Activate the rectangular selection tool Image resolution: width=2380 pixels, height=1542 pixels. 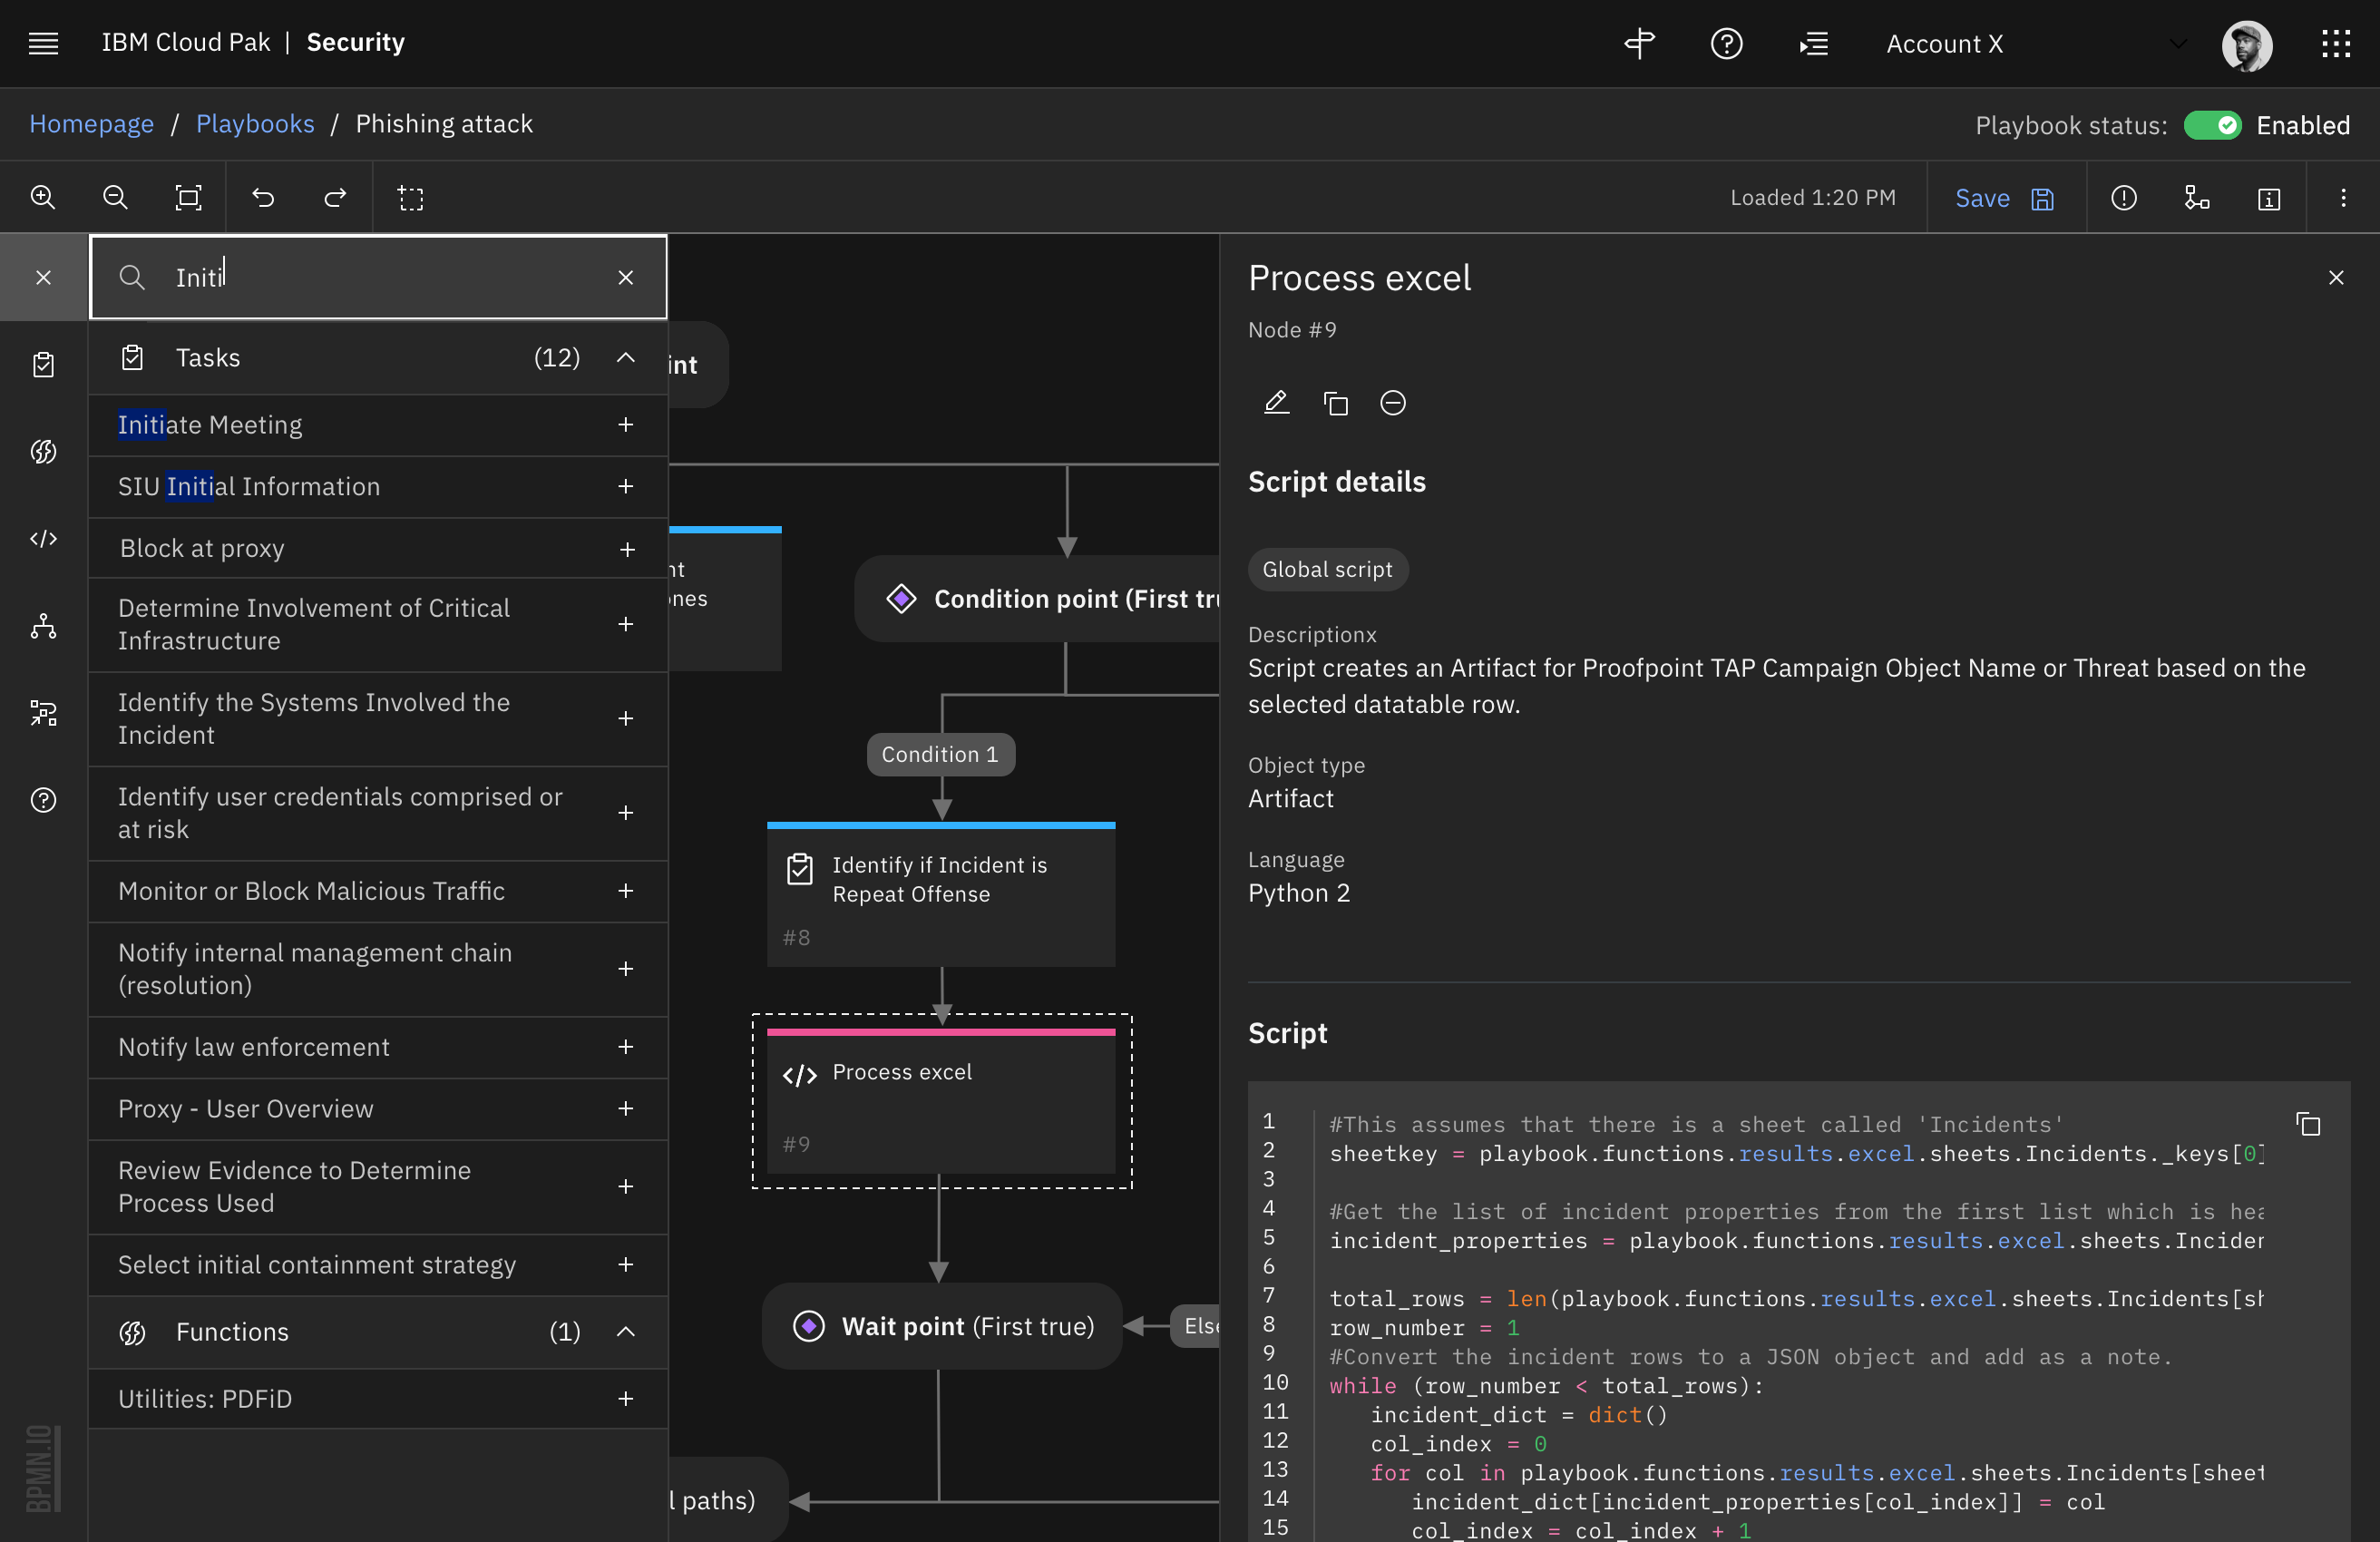[x=412, y=197]
